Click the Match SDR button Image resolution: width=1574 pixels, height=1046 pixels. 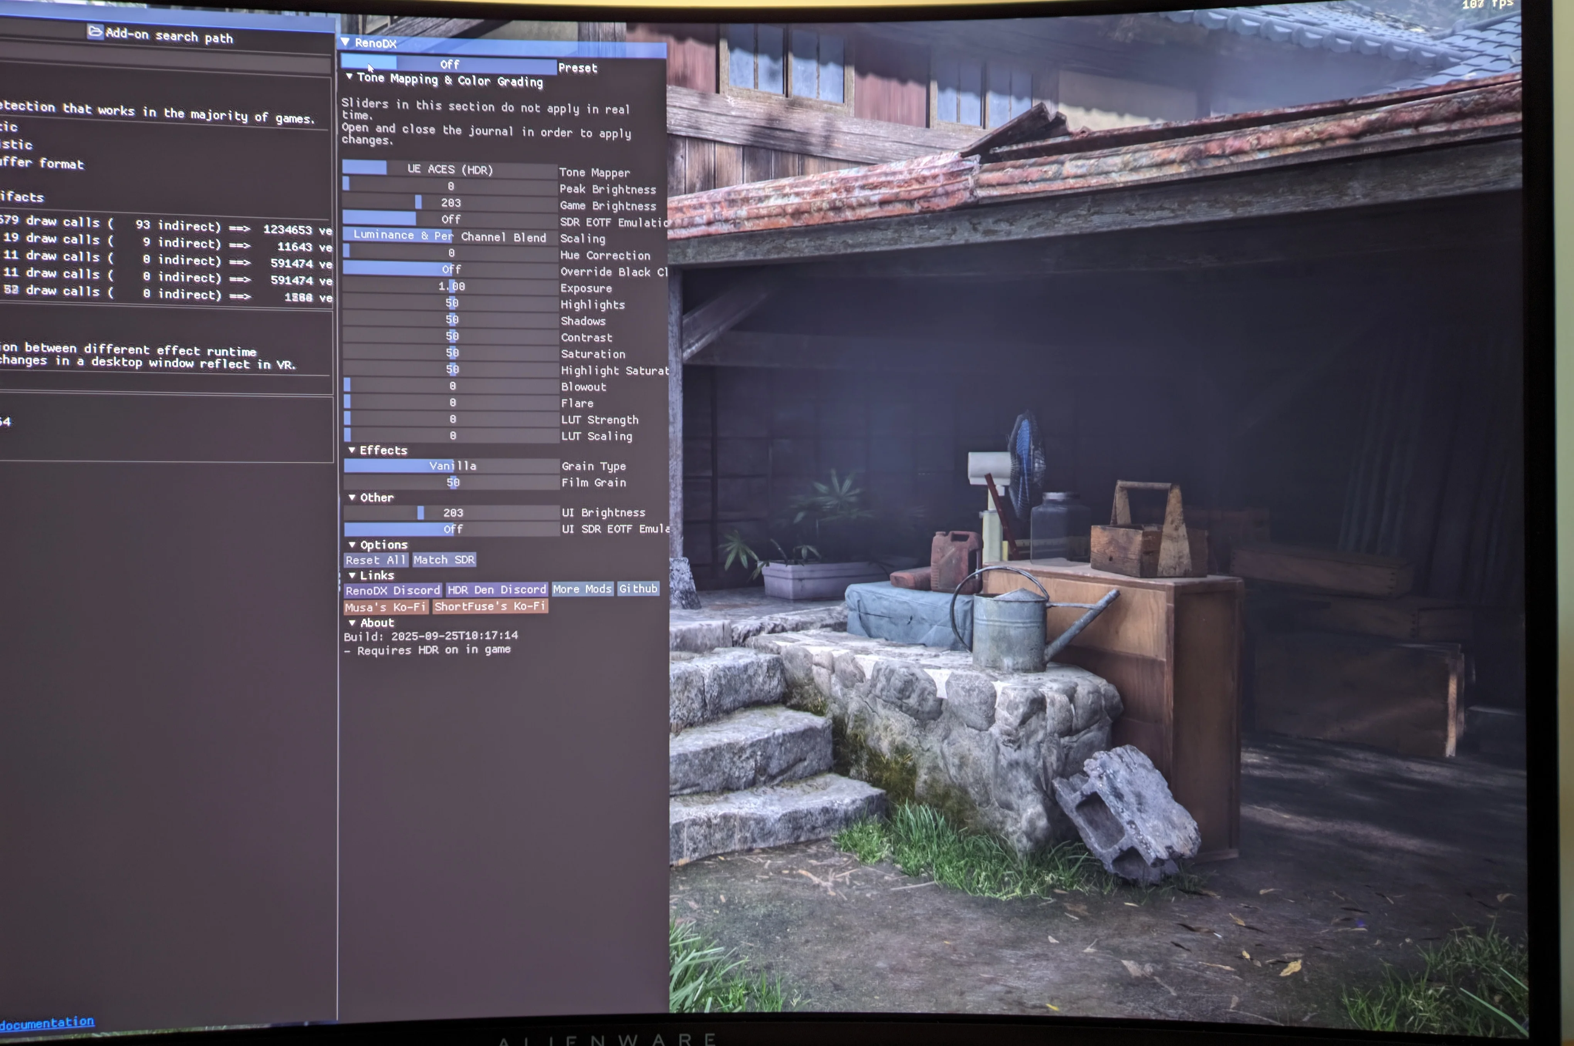(x=444, y=560)
